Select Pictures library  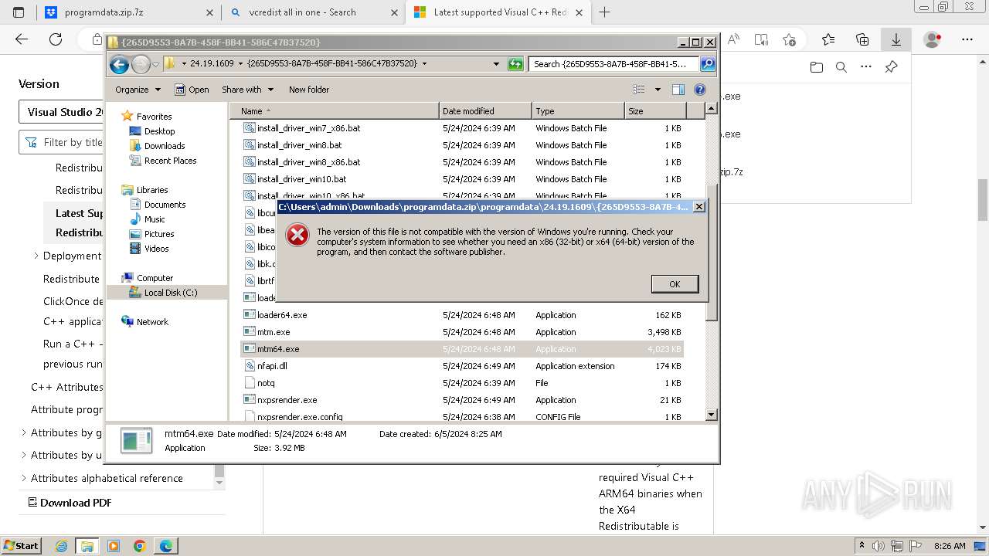coord(159,234)
